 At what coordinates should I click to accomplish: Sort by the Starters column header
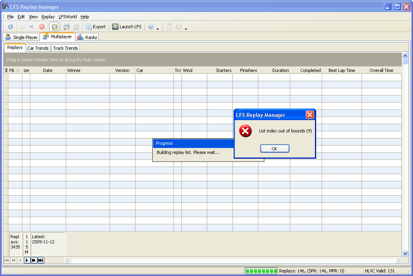click(x=220, y=70)
